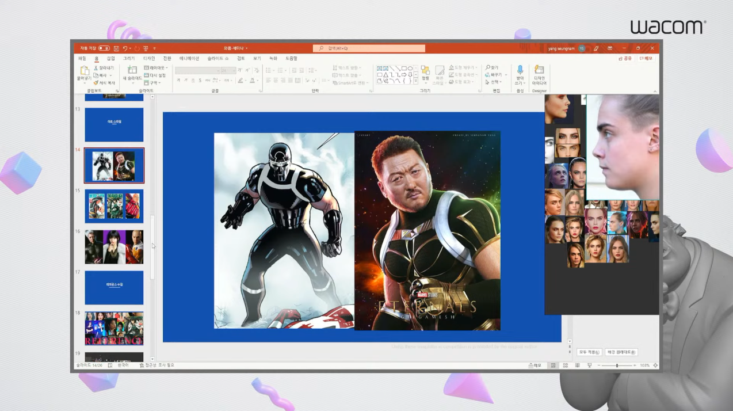This screenshot has height=411, width=733.
Task: Click the Arrange (정렬) icon
Action: pos(425,71)
